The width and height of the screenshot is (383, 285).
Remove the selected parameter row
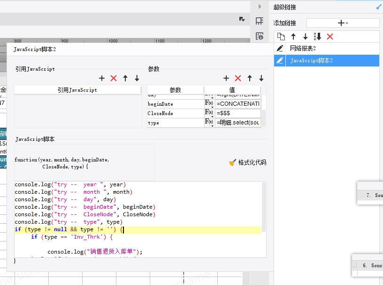tap(238, 78)
